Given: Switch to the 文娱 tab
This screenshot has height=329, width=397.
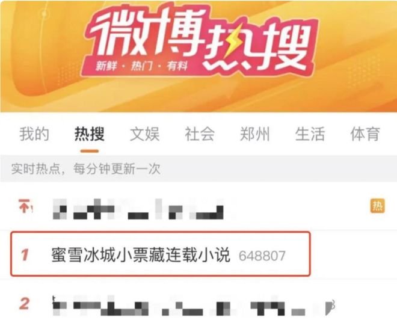Looking at the screenshot, I should tap(144, 134).
